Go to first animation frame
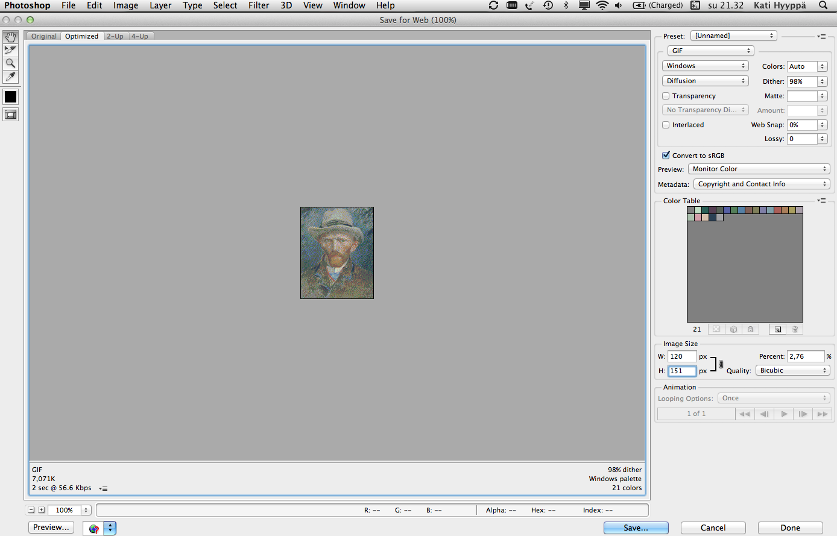Viewport: 837px width, 536px height. pyautogui.click(x=745, y=414)
